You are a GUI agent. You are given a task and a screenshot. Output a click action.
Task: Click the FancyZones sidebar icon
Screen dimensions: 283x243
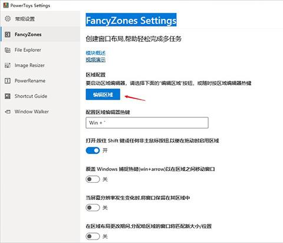[x=8, y=35]
